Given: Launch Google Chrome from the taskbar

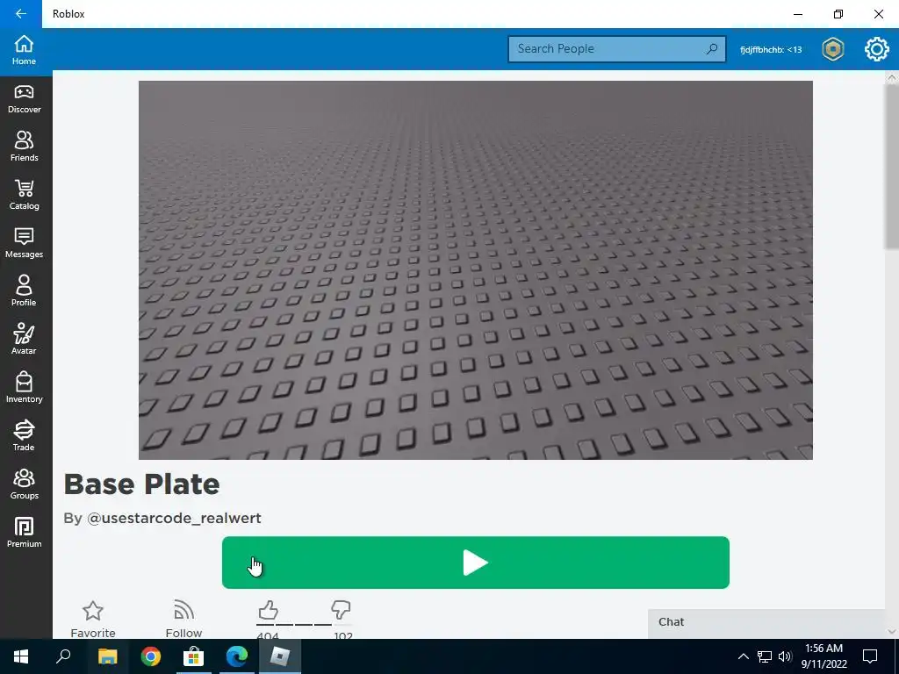Looking at the screenshot, I should coord(151,656).
